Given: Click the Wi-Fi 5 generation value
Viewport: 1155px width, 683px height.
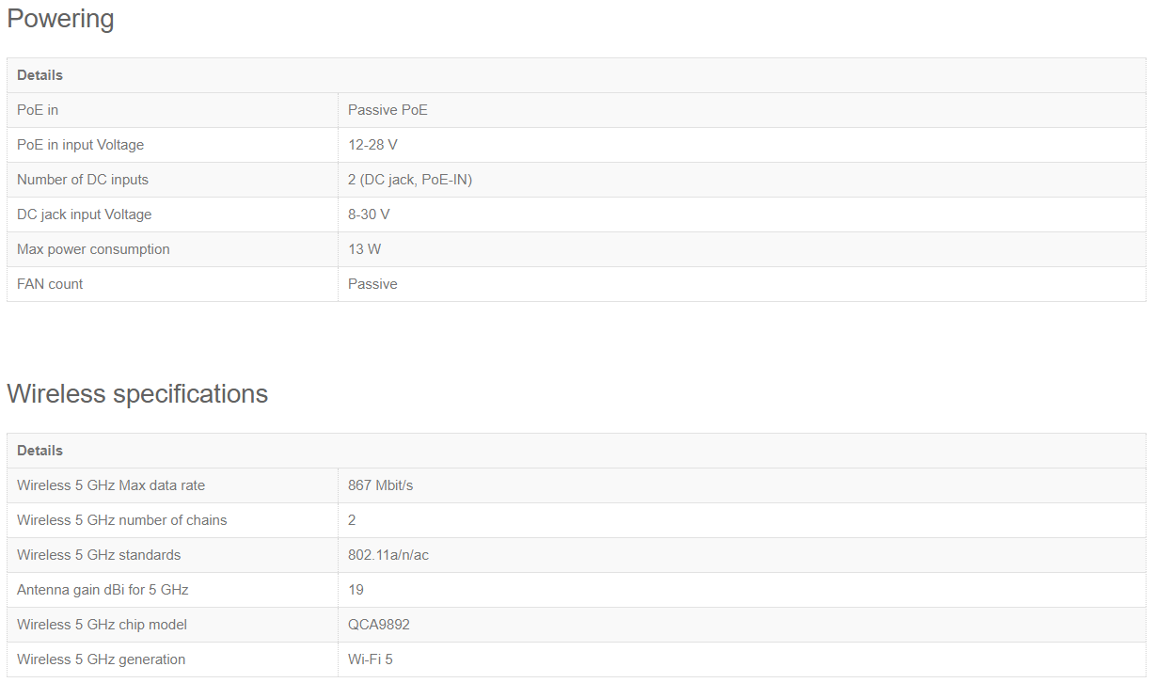Looking at the screenshot, I should pos(371,659).
